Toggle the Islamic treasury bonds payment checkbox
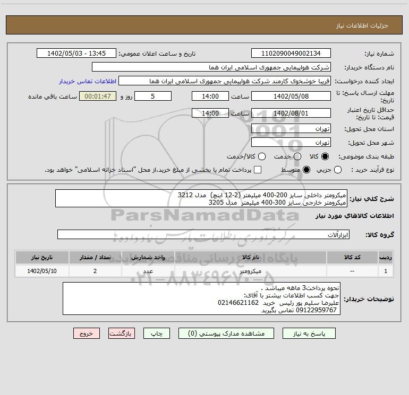 point(258,170)
